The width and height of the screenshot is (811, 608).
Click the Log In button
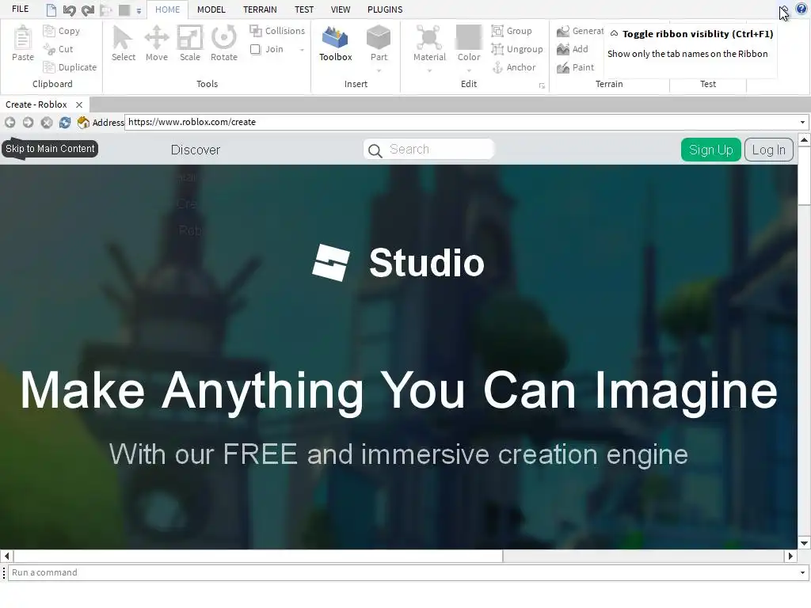click(x=768, y=150)
